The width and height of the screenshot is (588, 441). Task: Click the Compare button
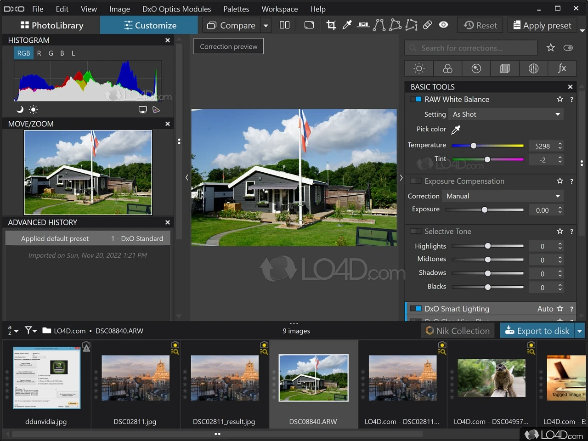pyautogui.click(x=231, y=25)
